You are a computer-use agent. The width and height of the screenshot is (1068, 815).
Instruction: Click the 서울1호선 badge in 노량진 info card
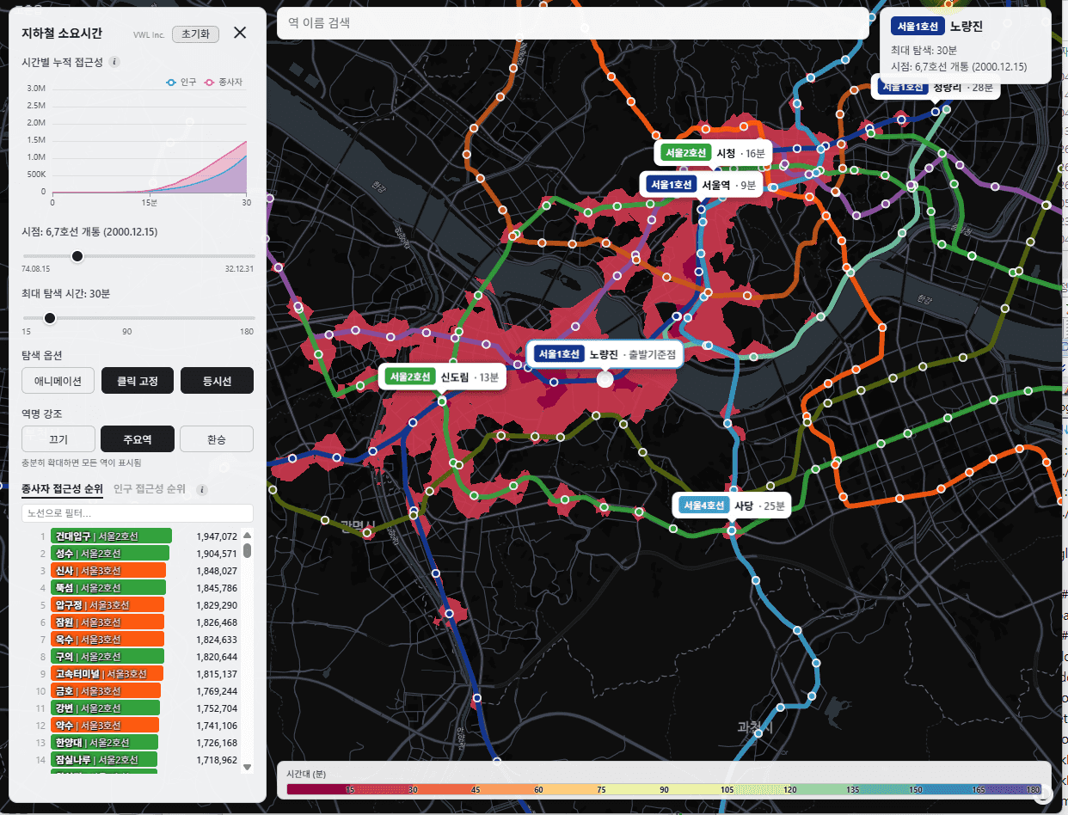click(x=918, y=26)
